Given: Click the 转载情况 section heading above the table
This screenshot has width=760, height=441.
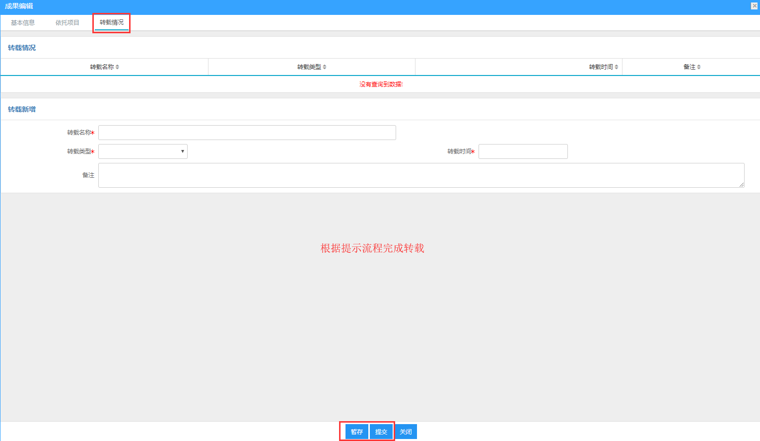Looking at the screenshot, I should [22, 48].
